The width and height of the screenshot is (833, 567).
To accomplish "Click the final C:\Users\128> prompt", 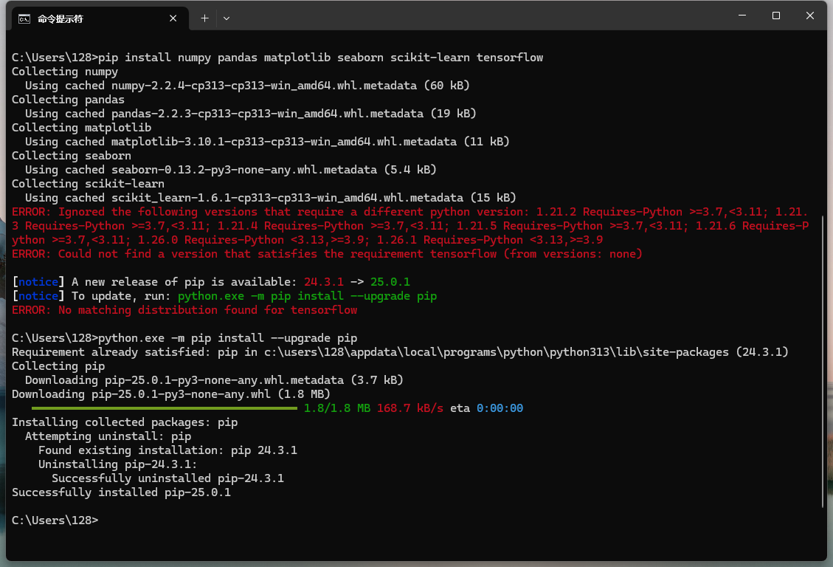I will point(55,520).
